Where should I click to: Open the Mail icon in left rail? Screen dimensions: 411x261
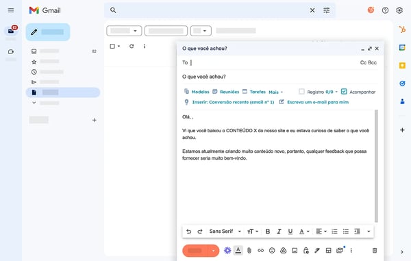pyautogui.click(x=11, y=31)
